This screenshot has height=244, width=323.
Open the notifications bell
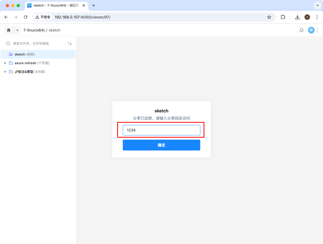pyautogui.click(x=302, y=30)
